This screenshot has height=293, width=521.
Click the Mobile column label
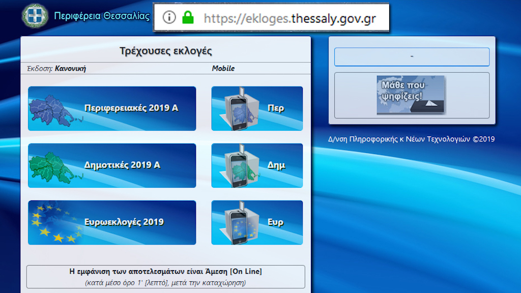pyautogui.click(x=223, y=68)
